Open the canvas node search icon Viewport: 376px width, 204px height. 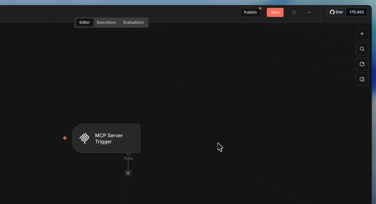point(362,49)
